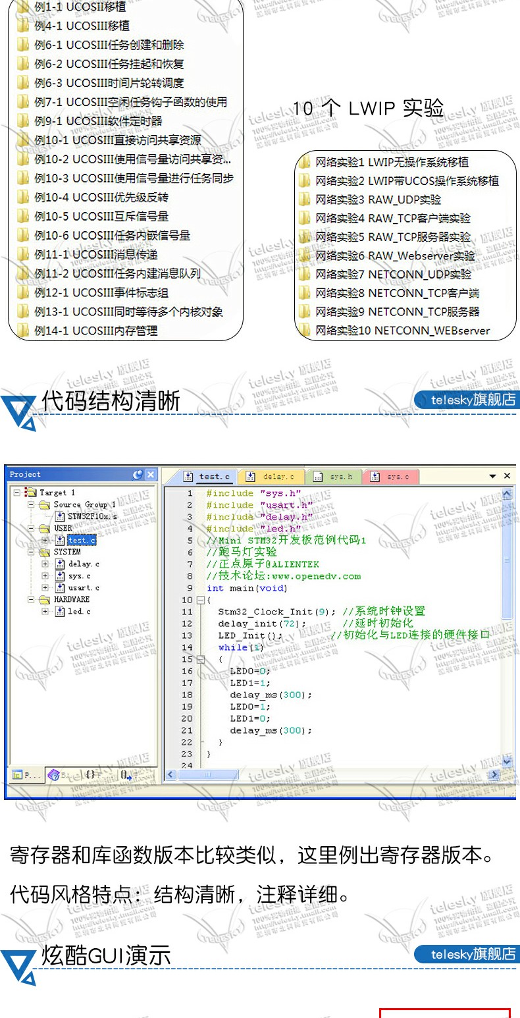520x1018 pixels.
Task: Open the Project tab at panel bottom
Action: pos(27,776)
